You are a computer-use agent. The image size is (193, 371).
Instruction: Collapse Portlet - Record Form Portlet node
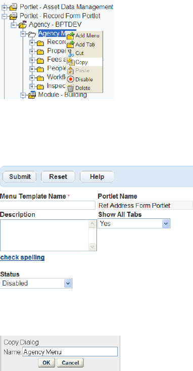pos(4,16)
